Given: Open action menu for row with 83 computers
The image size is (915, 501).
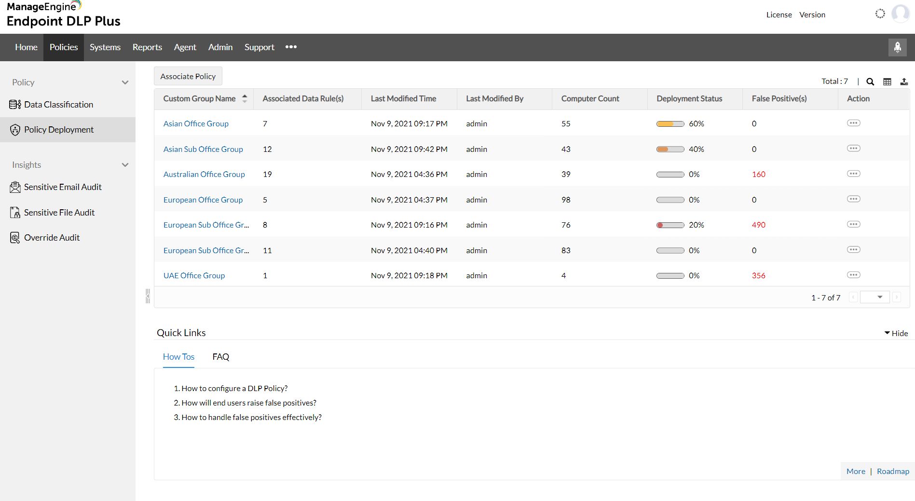Looking at the screenshot, I should (853, 249).
